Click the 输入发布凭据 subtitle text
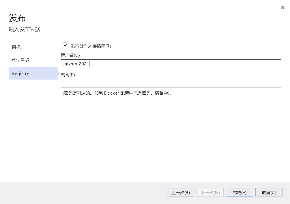 pos(25,29)
